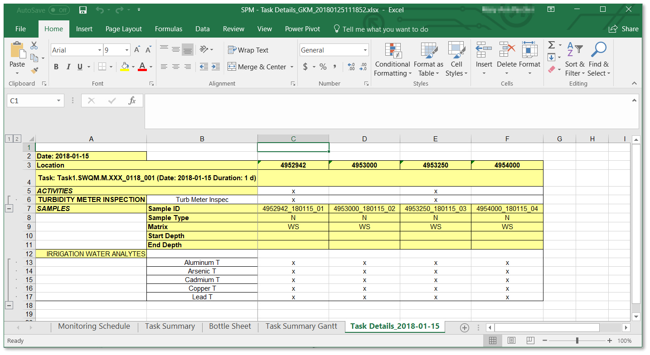The image size is (650, 355).
Task: Align text left
Action: pyautogui.click(x=164, y=67)
